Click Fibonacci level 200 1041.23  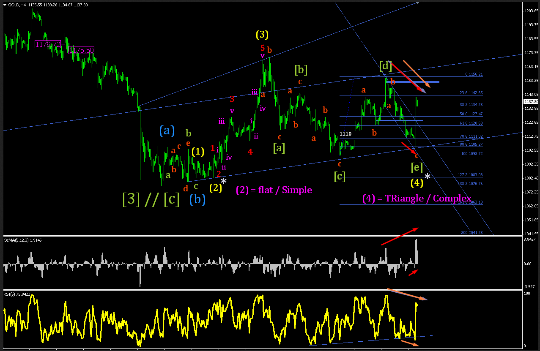tap(472, 233)
